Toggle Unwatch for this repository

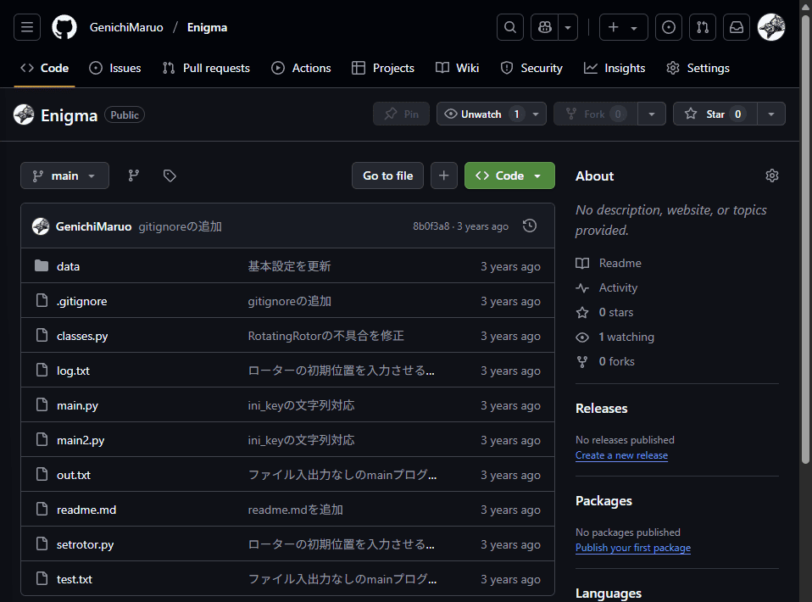tap(485, 113)
